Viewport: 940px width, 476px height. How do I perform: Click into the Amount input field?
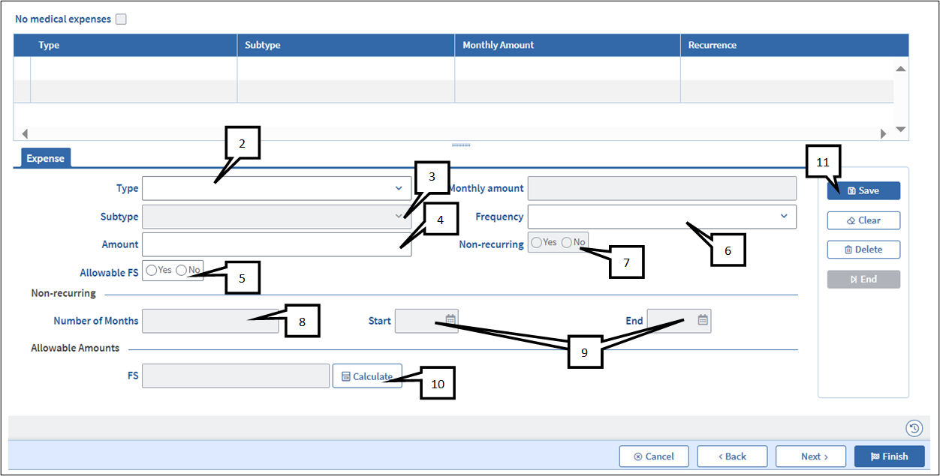coord(276,244)
